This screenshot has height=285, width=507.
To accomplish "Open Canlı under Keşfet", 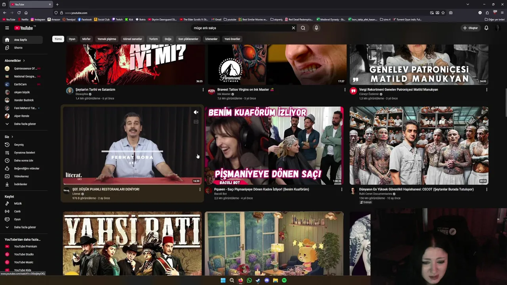I will pos(22,211).
